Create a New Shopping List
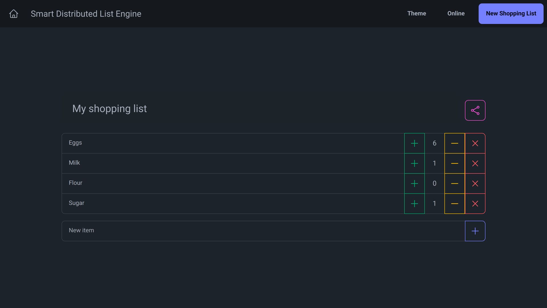Viewport: 547px width, 308px height. pos(511,14)
